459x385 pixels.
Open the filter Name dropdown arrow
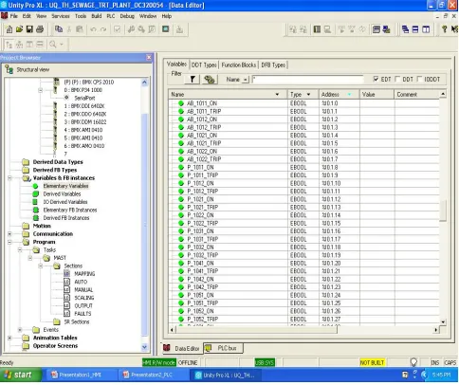pyautogui.click(x=246, y=80)
